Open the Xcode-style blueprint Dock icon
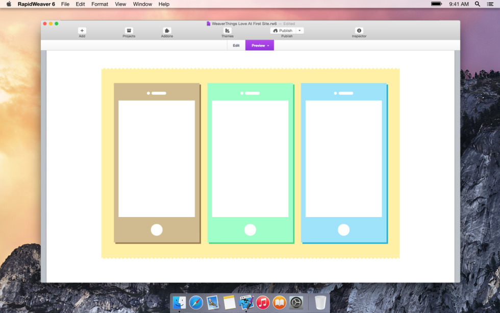 tap(246, 302)
